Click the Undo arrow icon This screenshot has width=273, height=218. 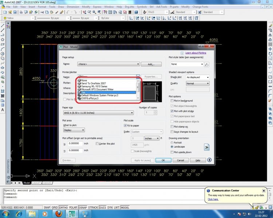68,12
